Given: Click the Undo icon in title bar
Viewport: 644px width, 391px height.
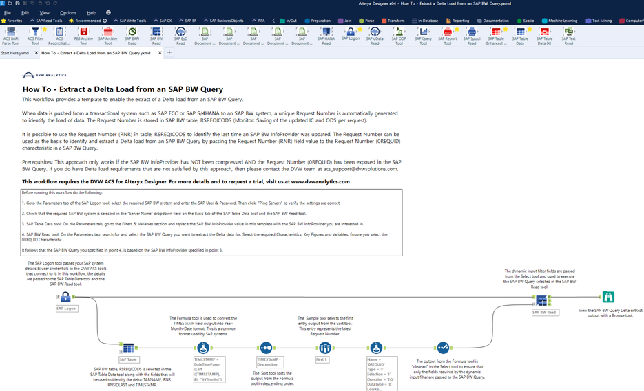Looking at the screenshot, I should tap(48, 3).
